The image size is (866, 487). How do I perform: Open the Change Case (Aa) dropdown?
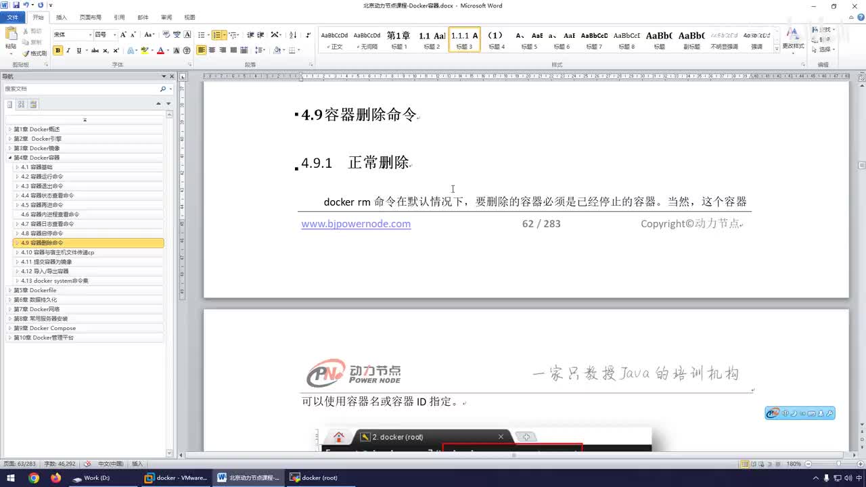[149, 34]
